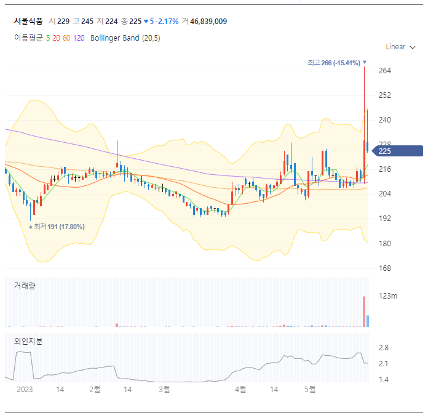Image resolution: width=428 pixels, height=418 pixels.
Task: Select the 120-day moving average label
Action: pos(79,38)
